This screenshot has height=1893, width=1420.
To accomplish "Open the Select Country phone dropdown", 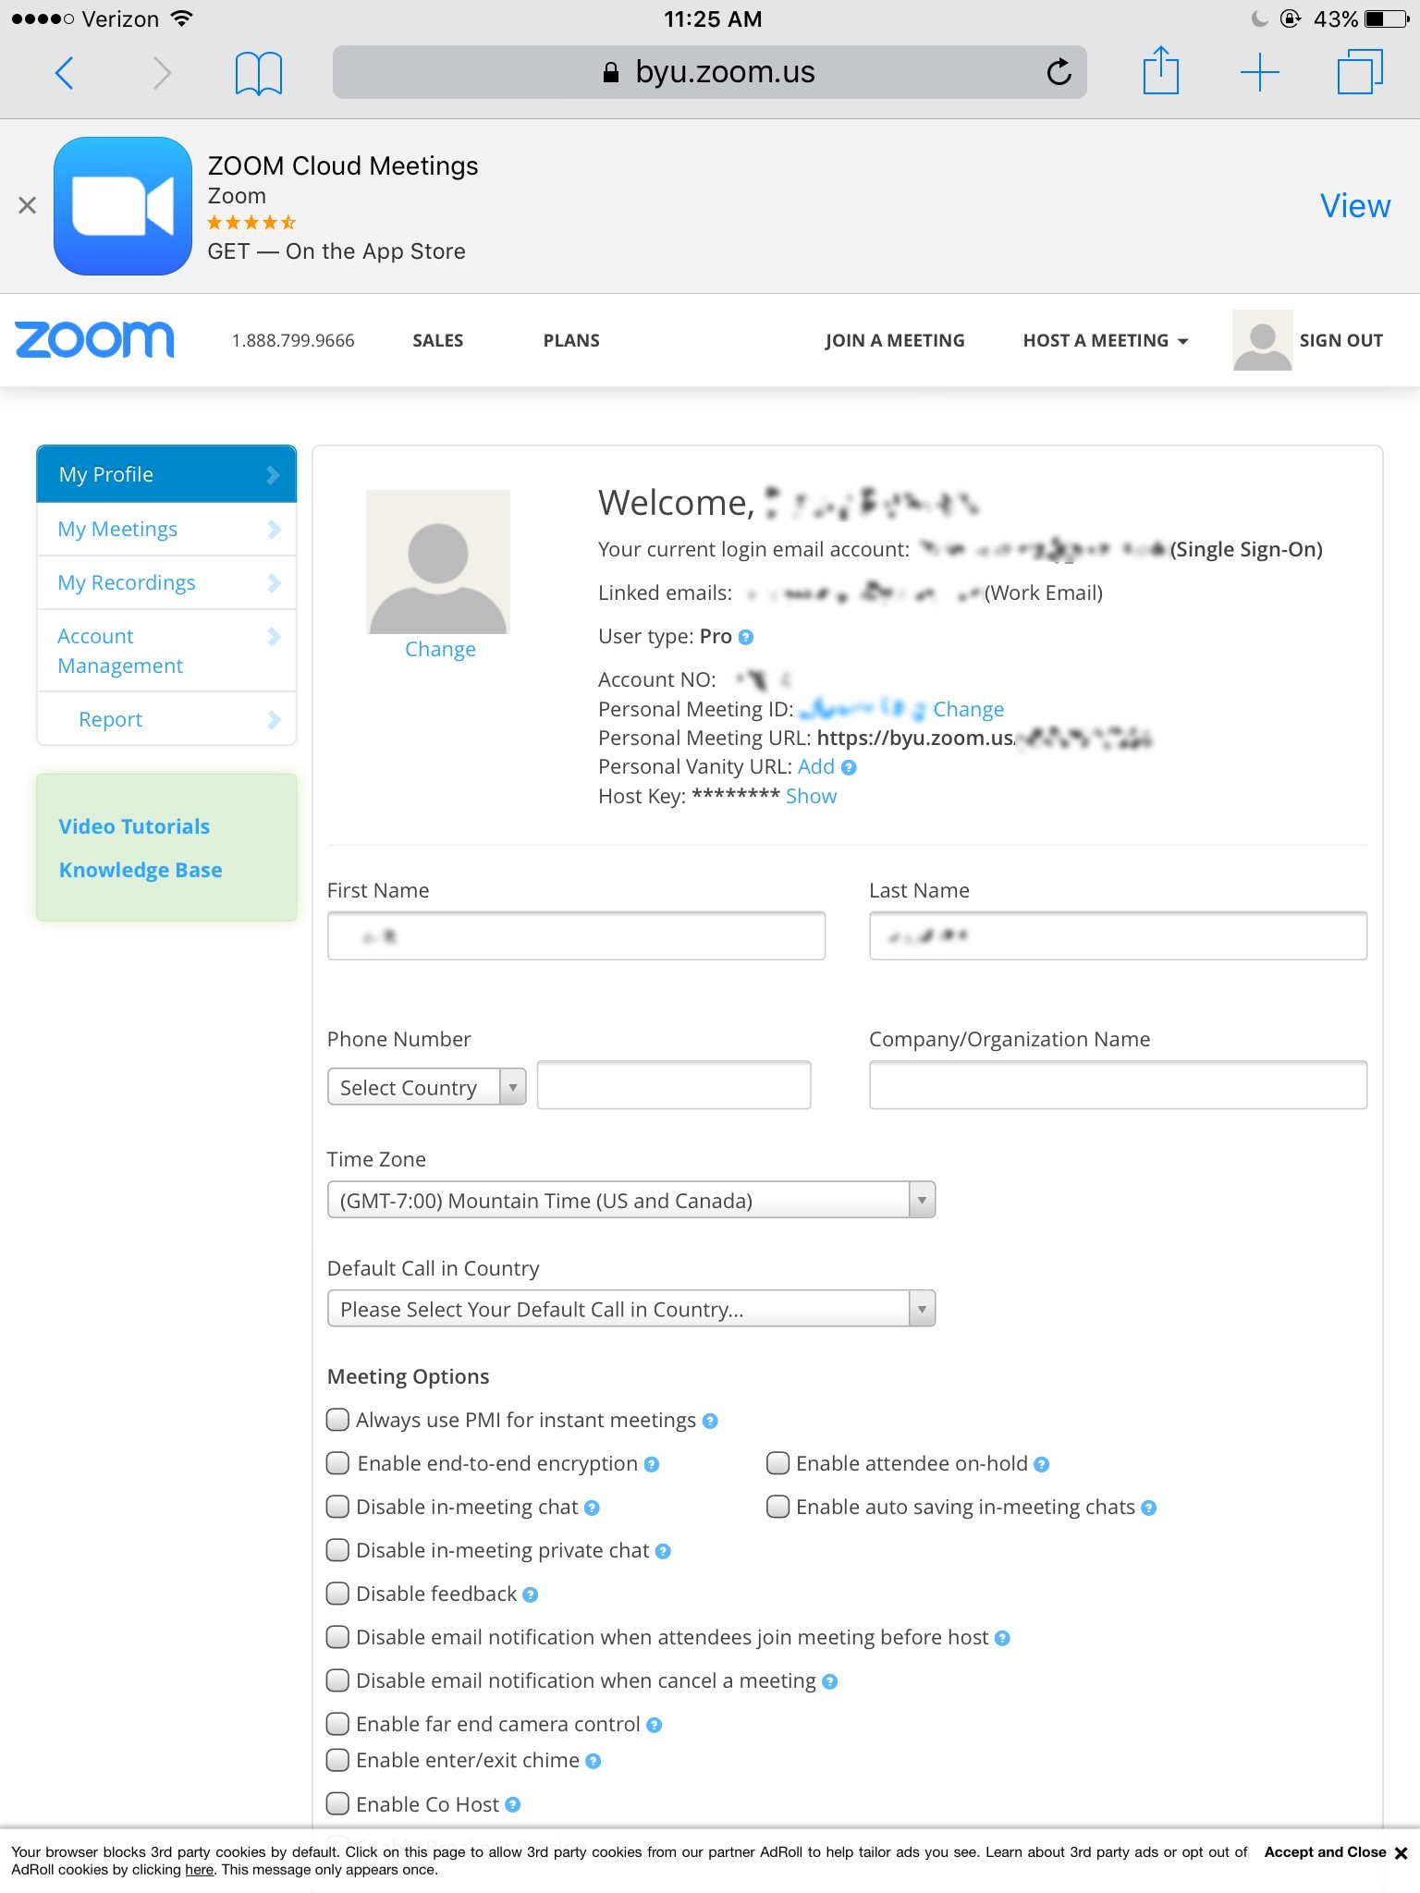I will click(425, 1087).
